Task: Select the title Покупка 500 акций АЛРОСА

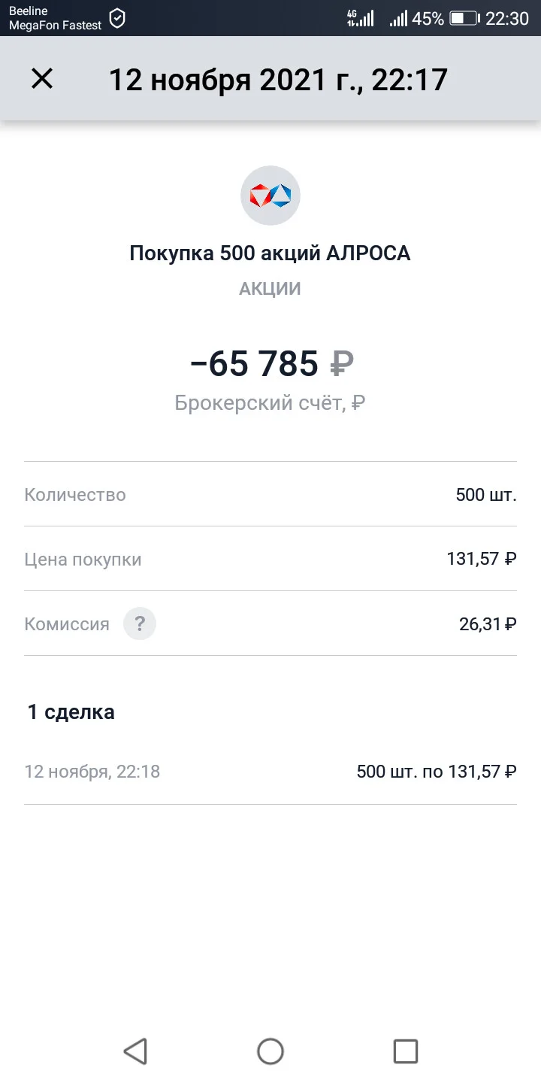Action: coord(270,253)
